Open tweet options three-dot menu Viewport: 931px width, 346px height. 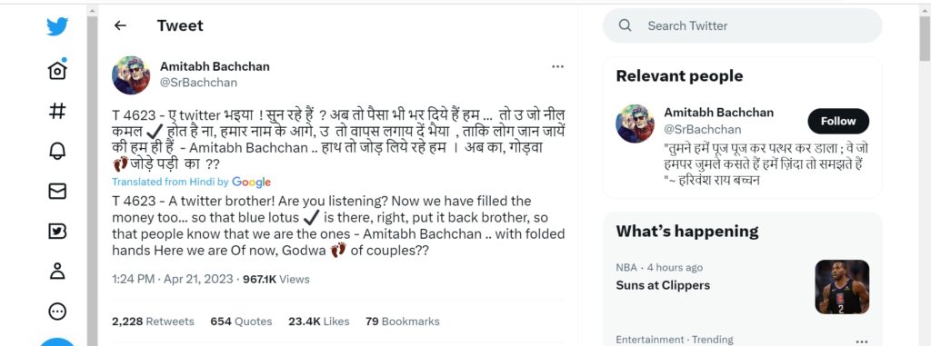click(557, 66)
